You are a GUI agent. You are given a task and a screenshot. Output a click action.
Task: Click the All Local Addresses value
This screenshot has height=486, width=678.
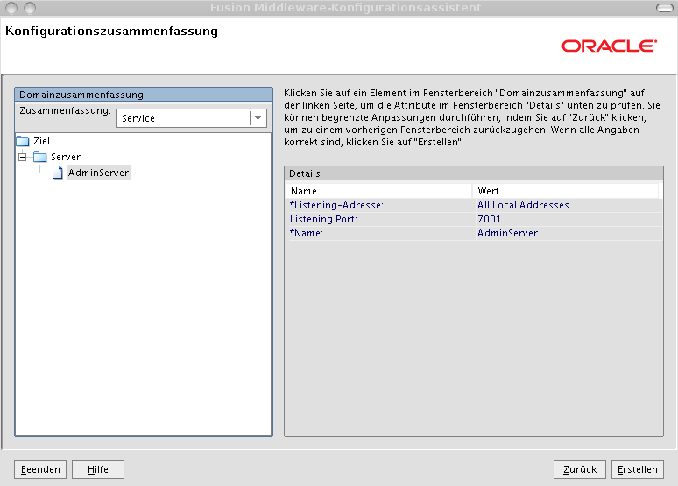pos(523,205)
